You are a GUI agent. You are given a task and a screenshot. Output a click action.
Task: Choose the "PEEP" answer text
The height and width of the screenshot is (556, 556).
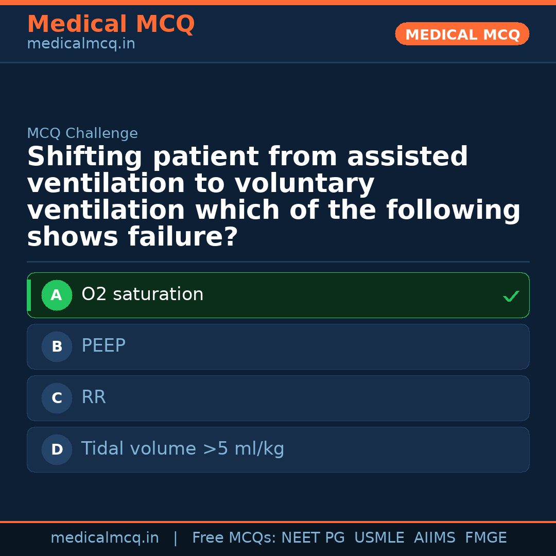103,346
